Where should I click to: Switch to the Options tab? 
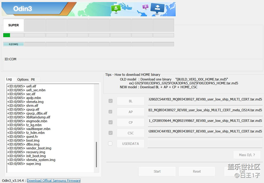tap(23, 80)
